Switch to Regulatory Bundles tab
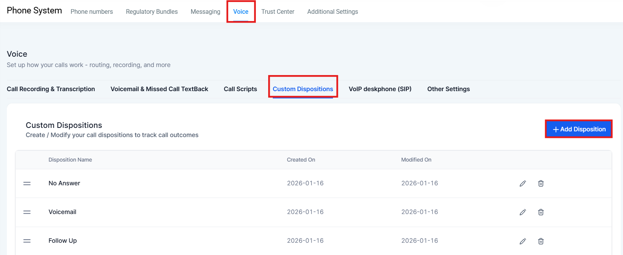The width and height of the screenshot is (623, 255). [152, 12]
